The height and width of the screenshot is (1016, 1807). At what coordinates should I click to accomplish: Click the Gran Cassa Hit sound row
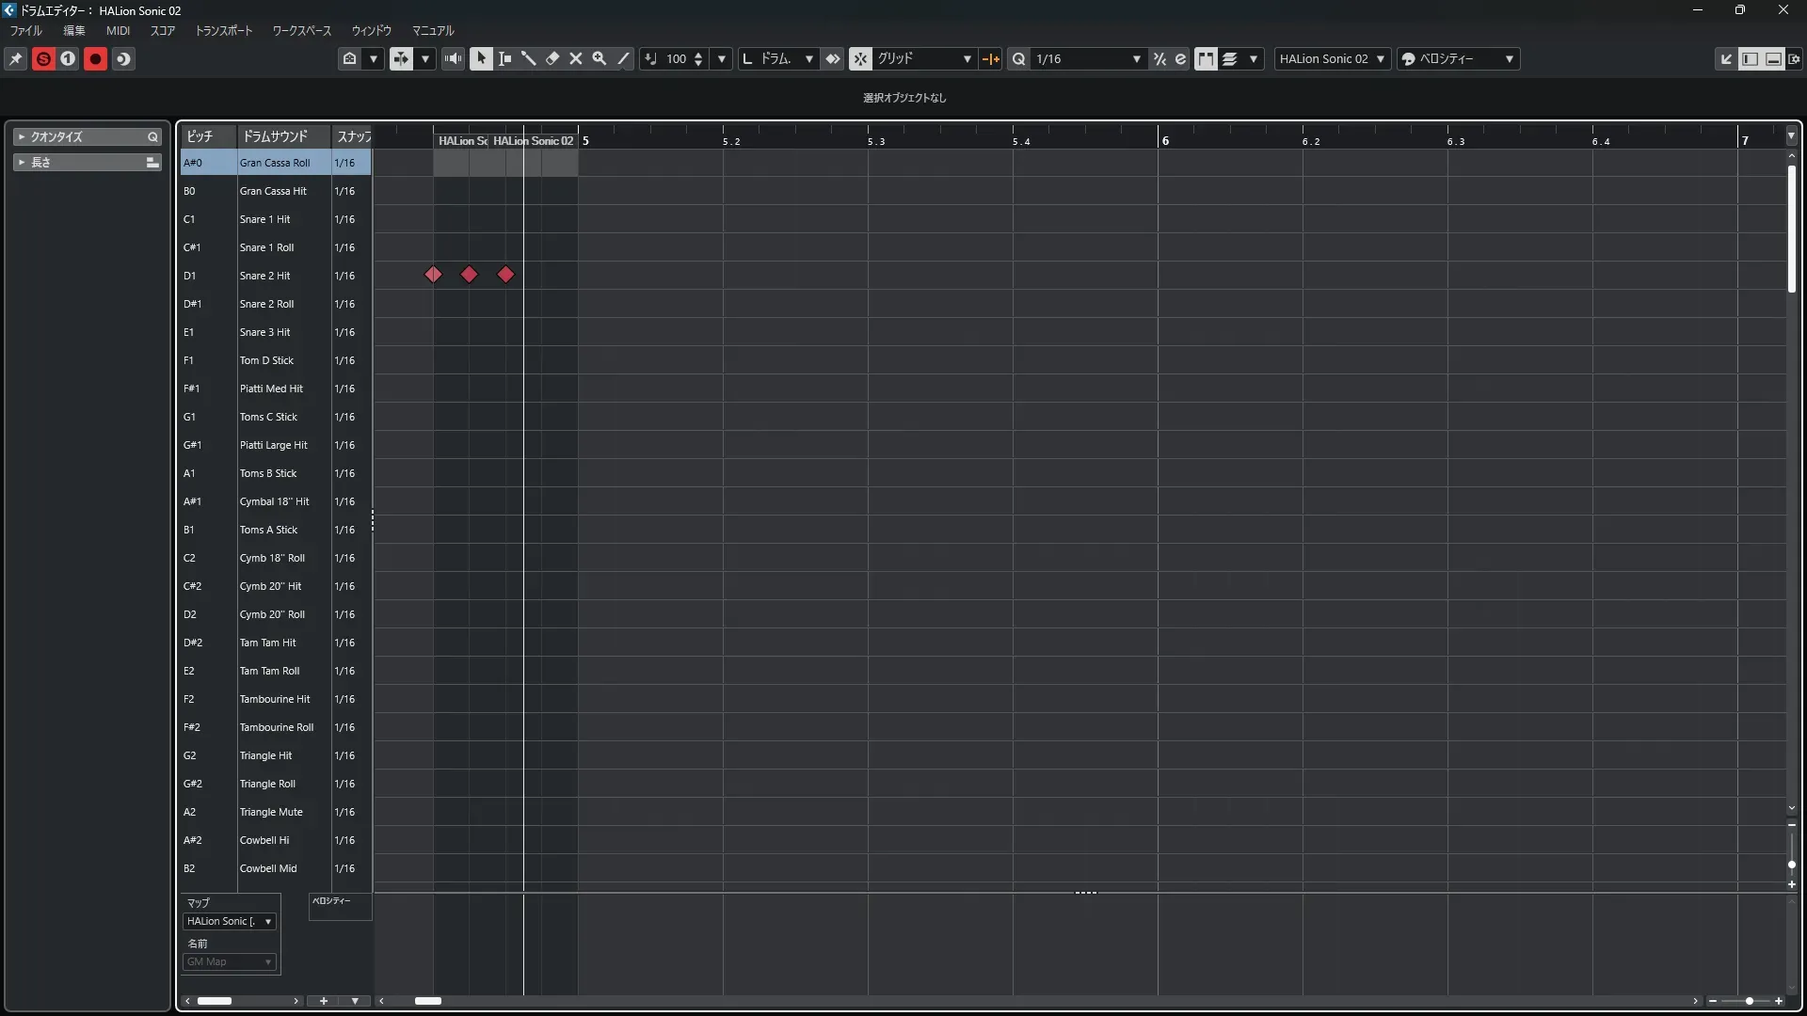[273, 191]
